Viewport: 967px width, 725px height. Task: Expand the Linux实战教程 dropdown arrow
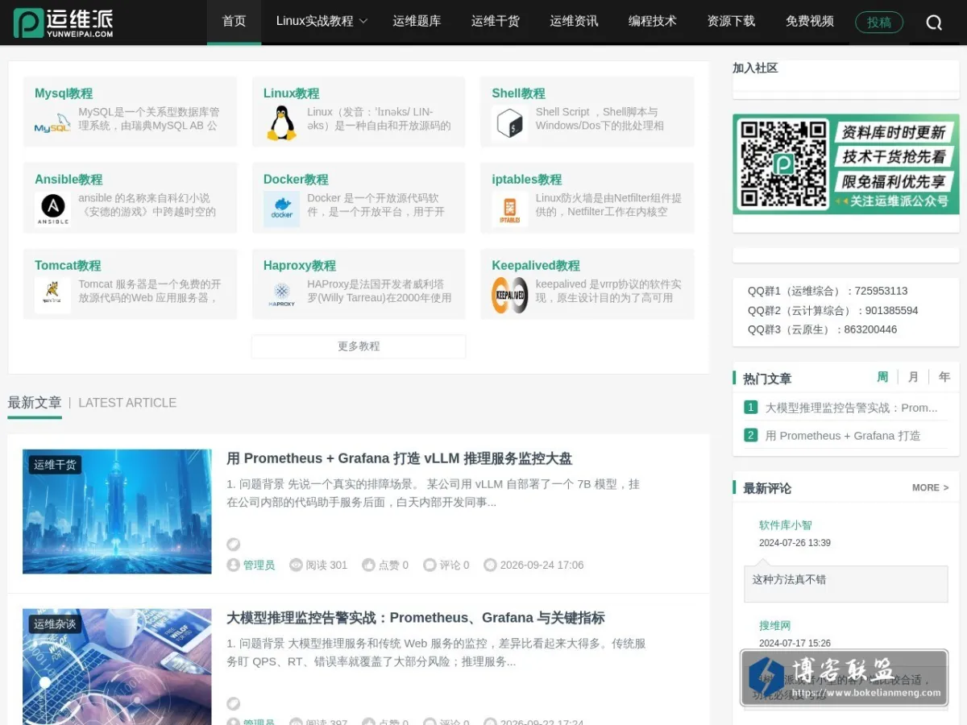(363, 22)
